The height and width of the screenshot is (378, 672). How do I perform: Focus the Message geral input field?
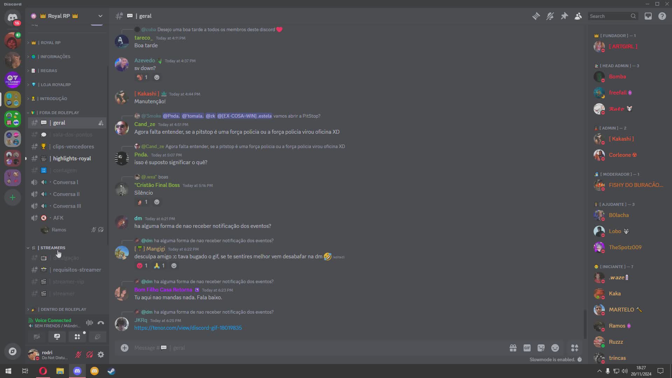[x=315, y=348]
